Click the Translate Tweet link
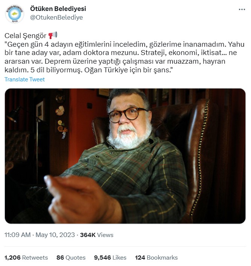251x266 pixels. [24, 79]
